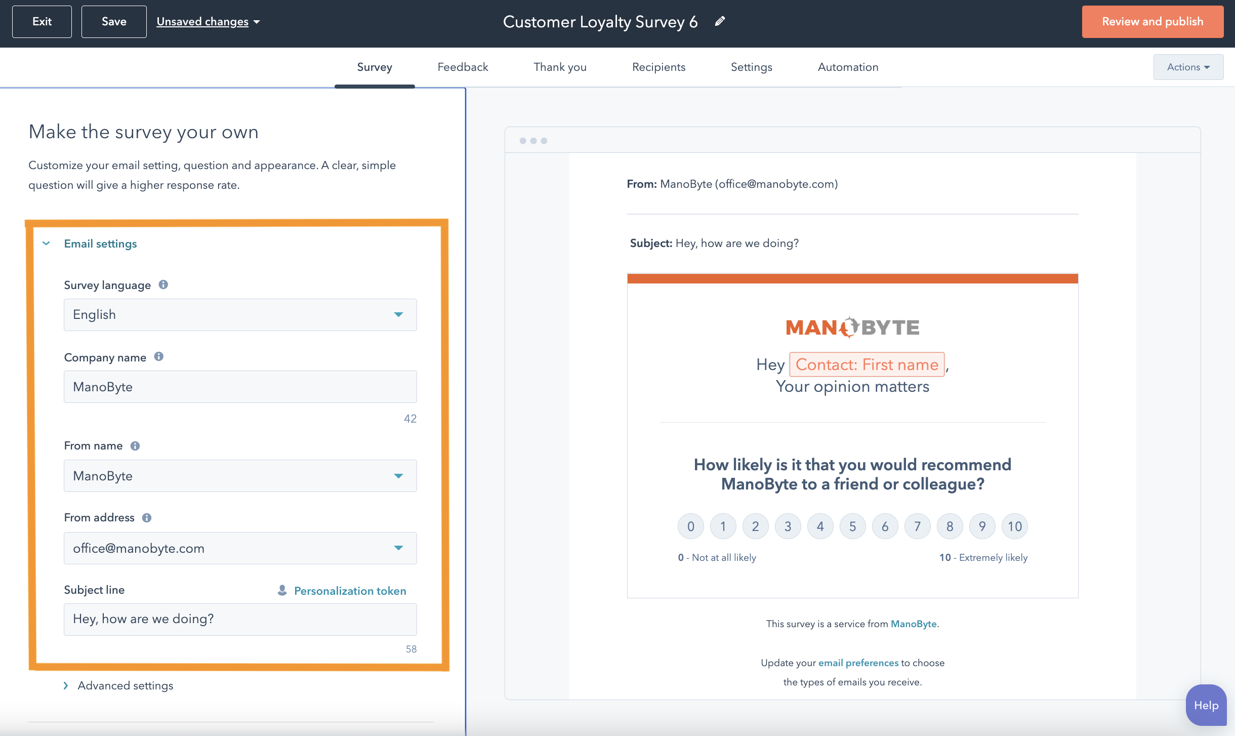
Task: Click Review and publish button
Action: (1152, 21)
